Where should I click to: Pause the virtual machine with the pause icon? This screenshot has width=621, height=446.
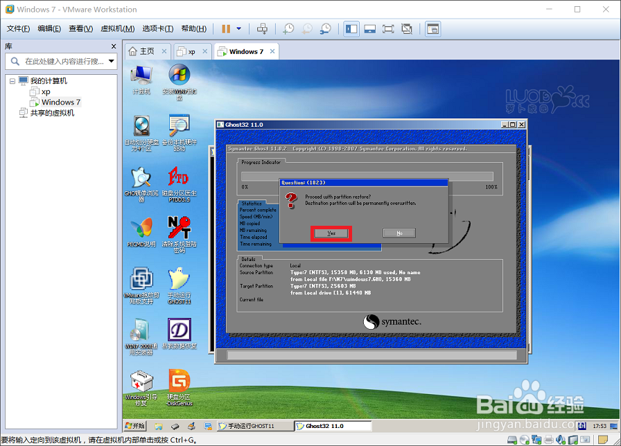click(226, 28)
